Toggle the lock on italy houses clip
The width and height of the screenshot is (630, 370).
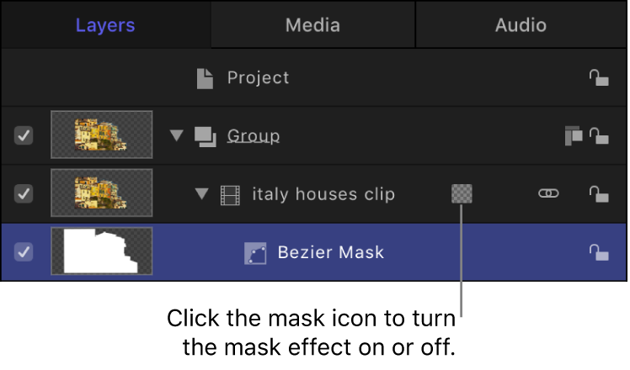point(598,194)
